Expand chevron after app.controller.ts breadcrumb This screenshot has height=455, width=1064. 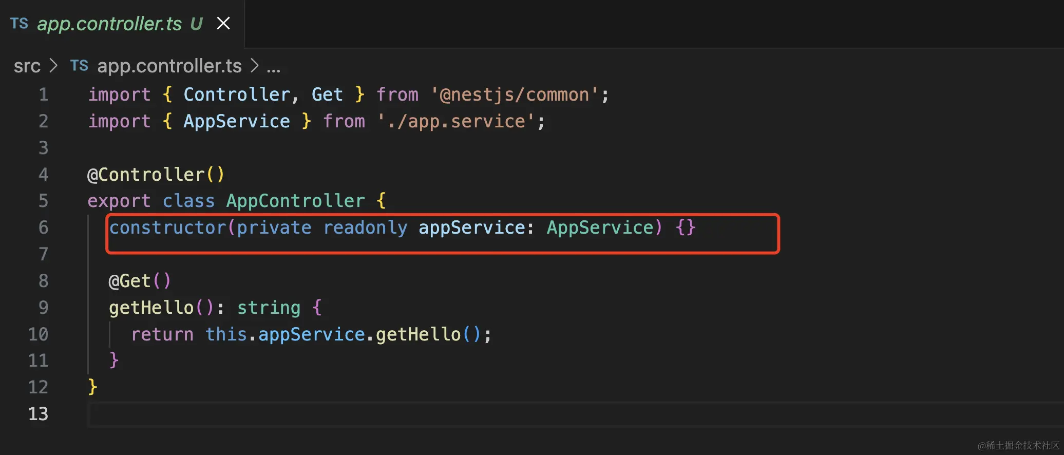[255, 66]
